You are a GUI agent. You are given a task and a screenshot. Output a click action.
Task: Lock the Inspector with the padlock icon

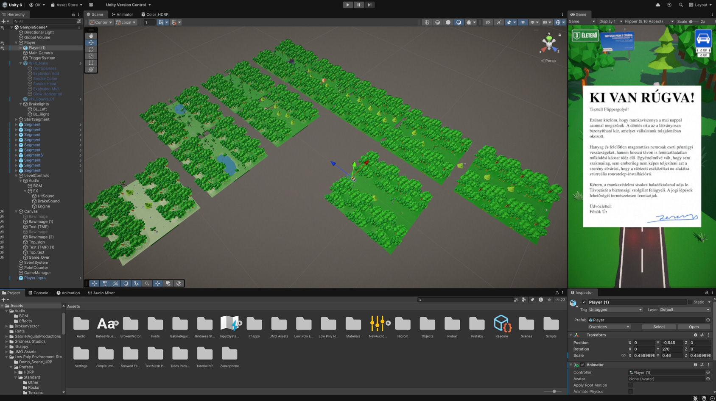[x=707, y=293]
